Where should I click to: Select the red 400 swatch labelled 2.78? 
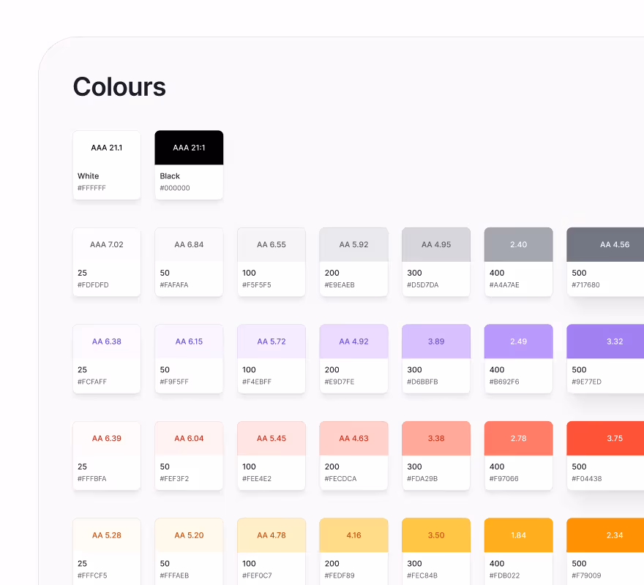[519, 456]
